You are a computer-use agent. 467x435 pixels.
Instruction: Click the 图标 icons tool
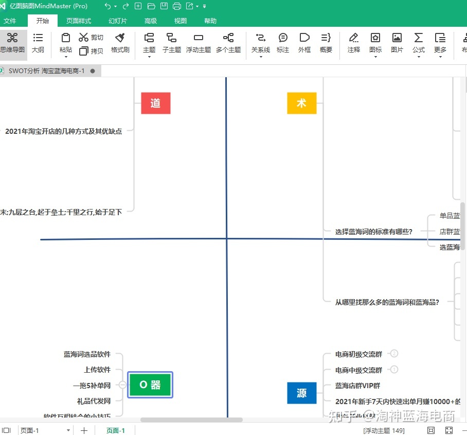(x=375, y=43)
